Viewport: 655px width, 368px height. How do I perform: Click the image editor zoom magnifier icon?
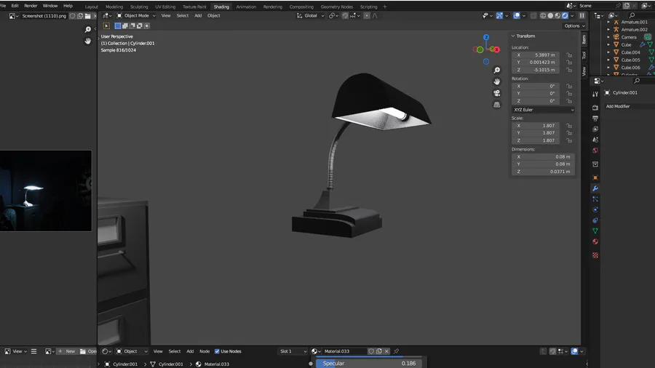[x=88, y=29]
